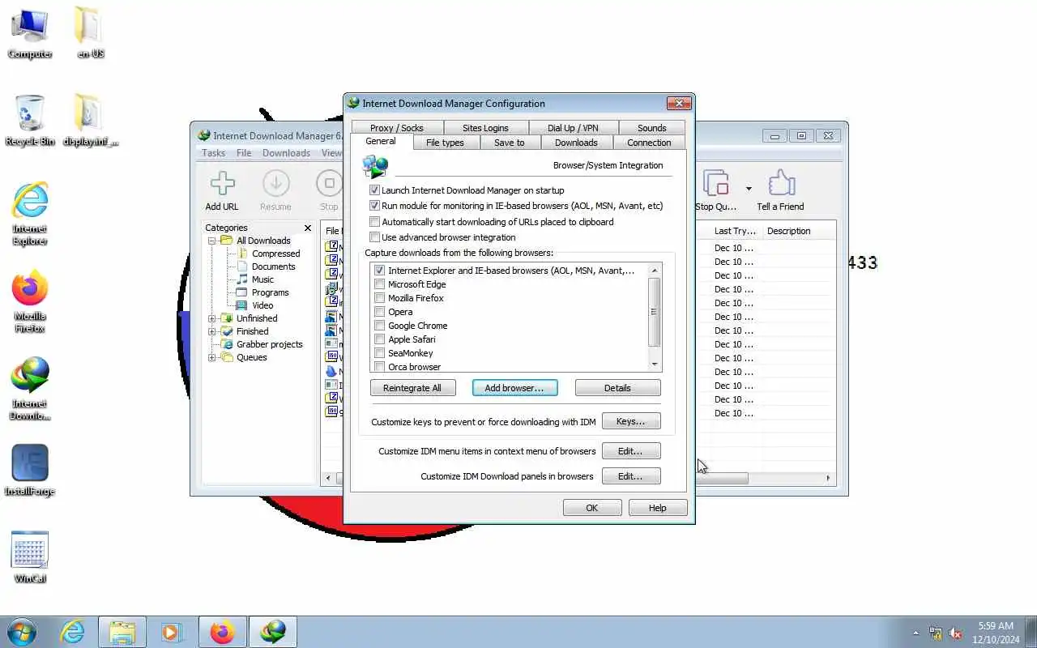Image resolution: width=1037 pixels, height=648 pixels.
Task: Uncheck Internet Explorer and IE-based browsers
Action: point(379,271)
